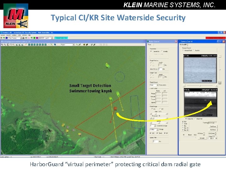Select the blue terminal-style icon in main toolbar
This screenshot has width=226, height=169.
(x=7, y=38)
